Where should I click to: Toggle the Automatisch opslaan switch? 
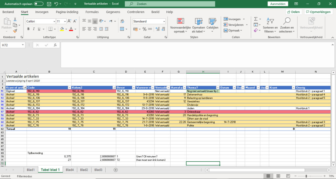click(39, 4)
